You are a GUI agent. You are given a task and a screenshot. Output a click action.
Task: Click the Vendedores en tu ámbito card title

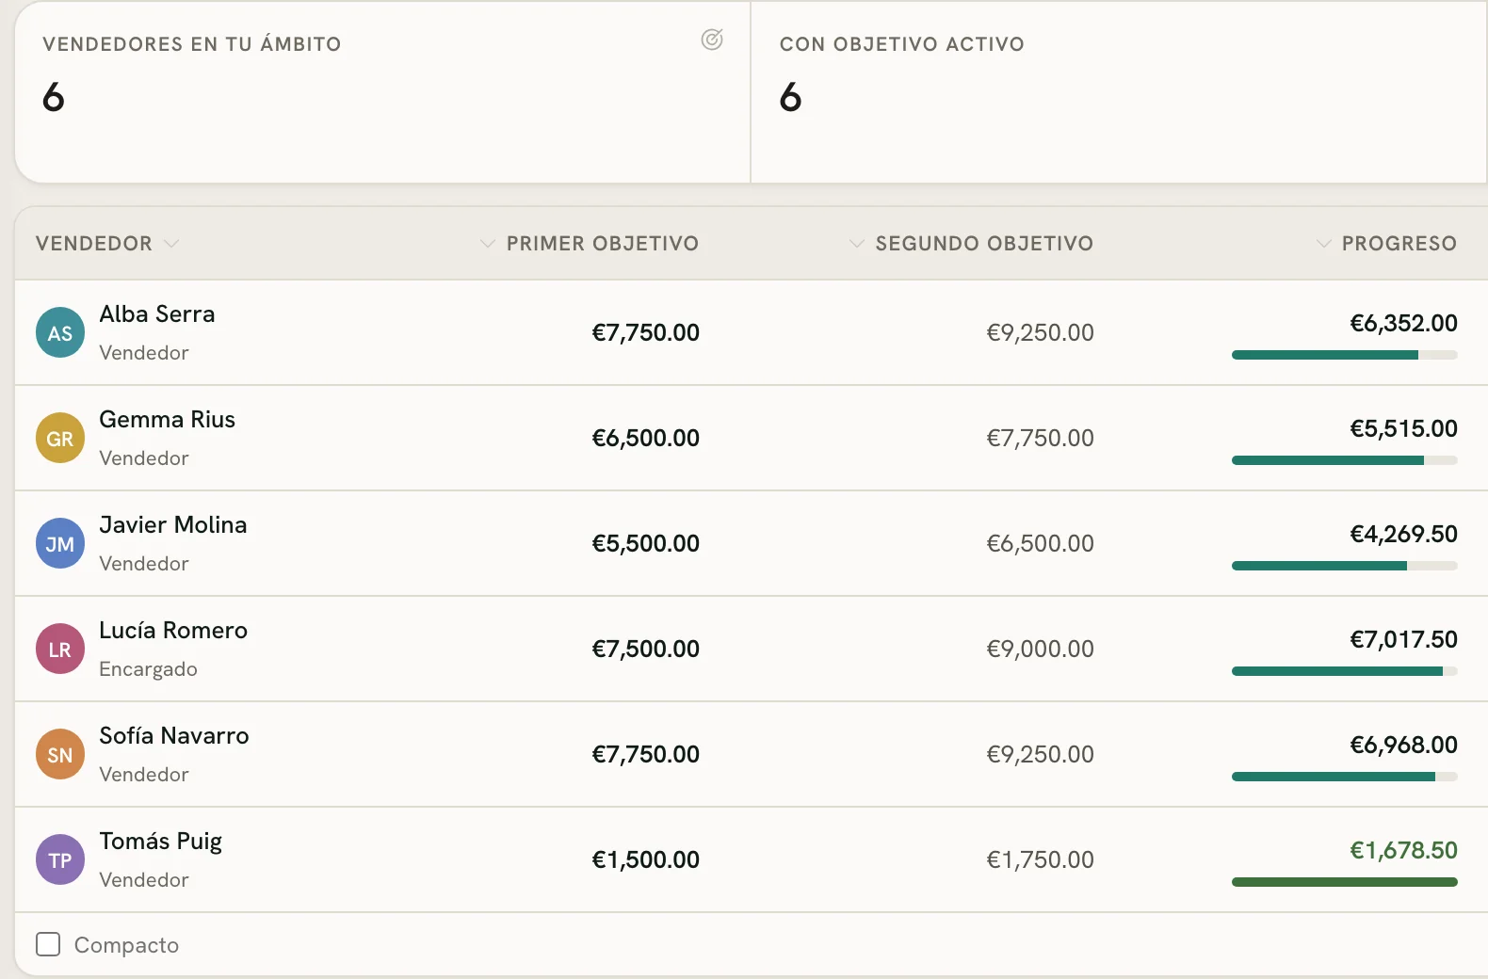pyautogui.click(x=192, y=44)
